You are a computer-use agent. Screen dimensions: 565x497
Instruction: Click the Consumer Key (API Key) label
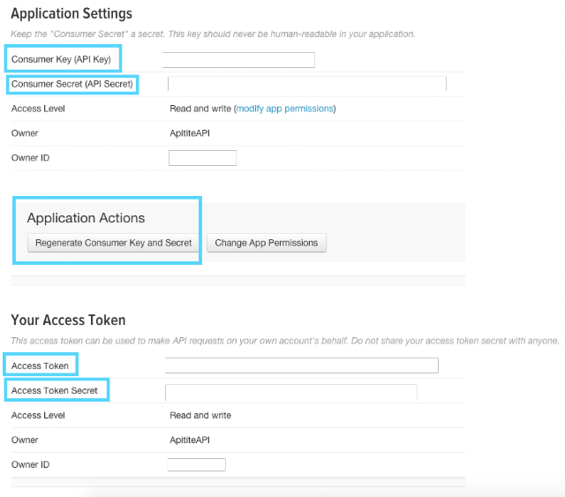pos(61,59)
